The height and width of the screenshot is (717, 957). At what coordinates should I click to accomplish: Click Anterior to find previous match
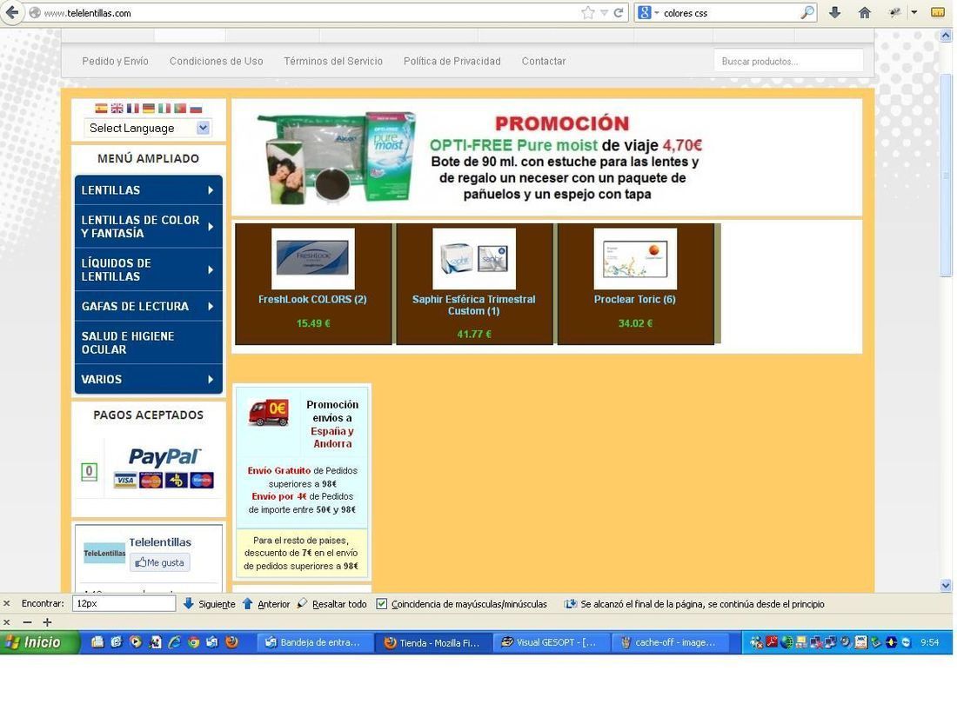pos(266,604)
